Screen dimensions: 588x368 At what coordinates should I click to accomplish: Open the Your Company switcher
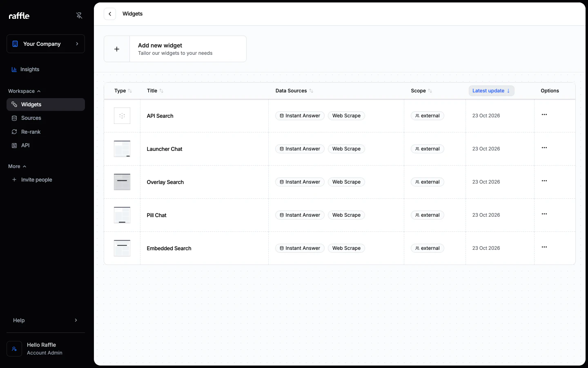(x=46, y=44)
